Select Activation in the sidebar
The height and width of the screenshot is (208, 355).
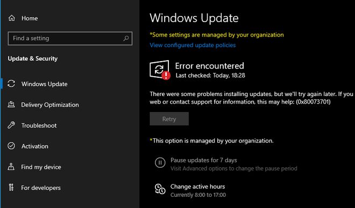click(35, 146)
